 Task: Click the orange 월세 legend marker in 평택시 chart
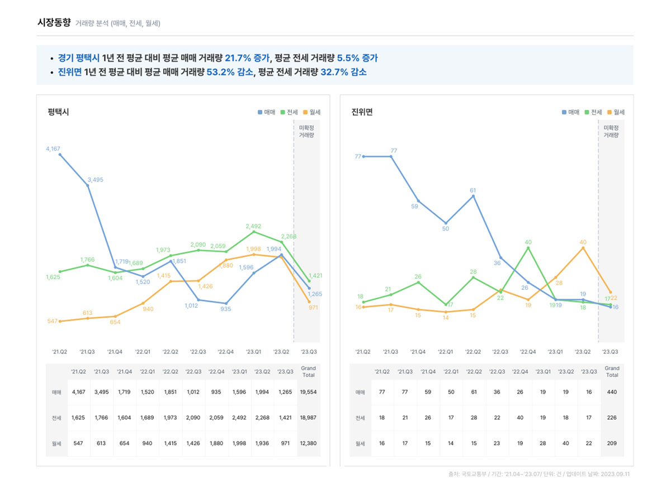click(305, 112)
